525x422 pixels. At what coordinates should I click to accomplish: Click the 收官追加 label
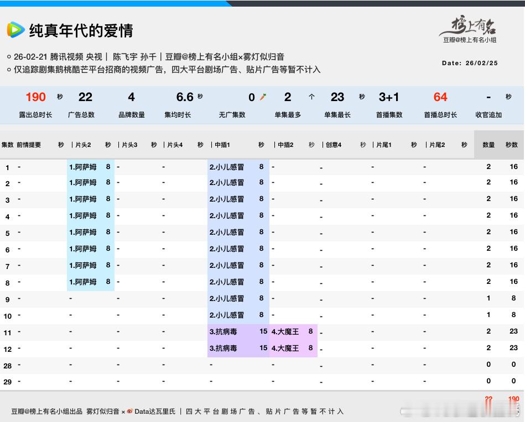[x=488, y=115]
